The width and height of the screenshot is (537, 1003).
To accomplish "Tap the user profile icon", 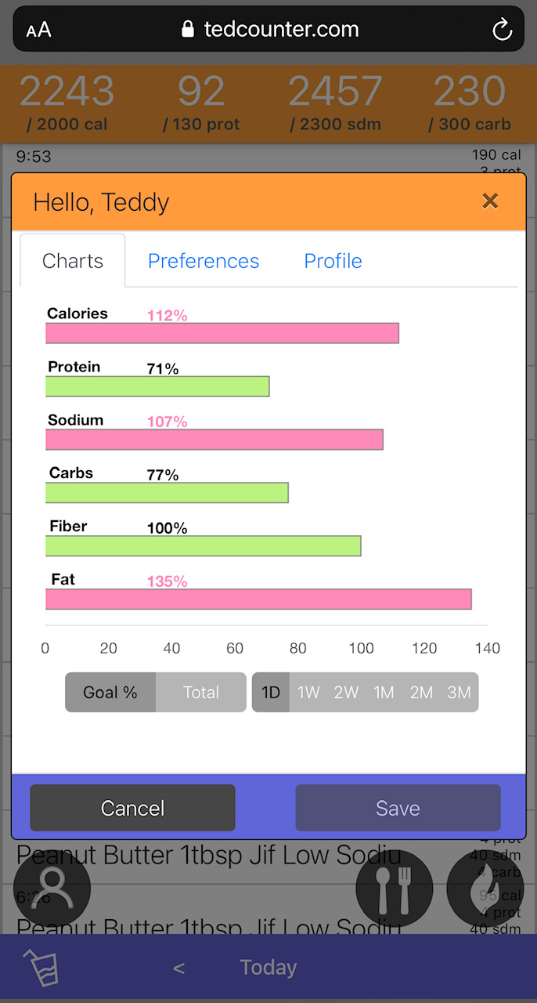I will tap(52, 889).
